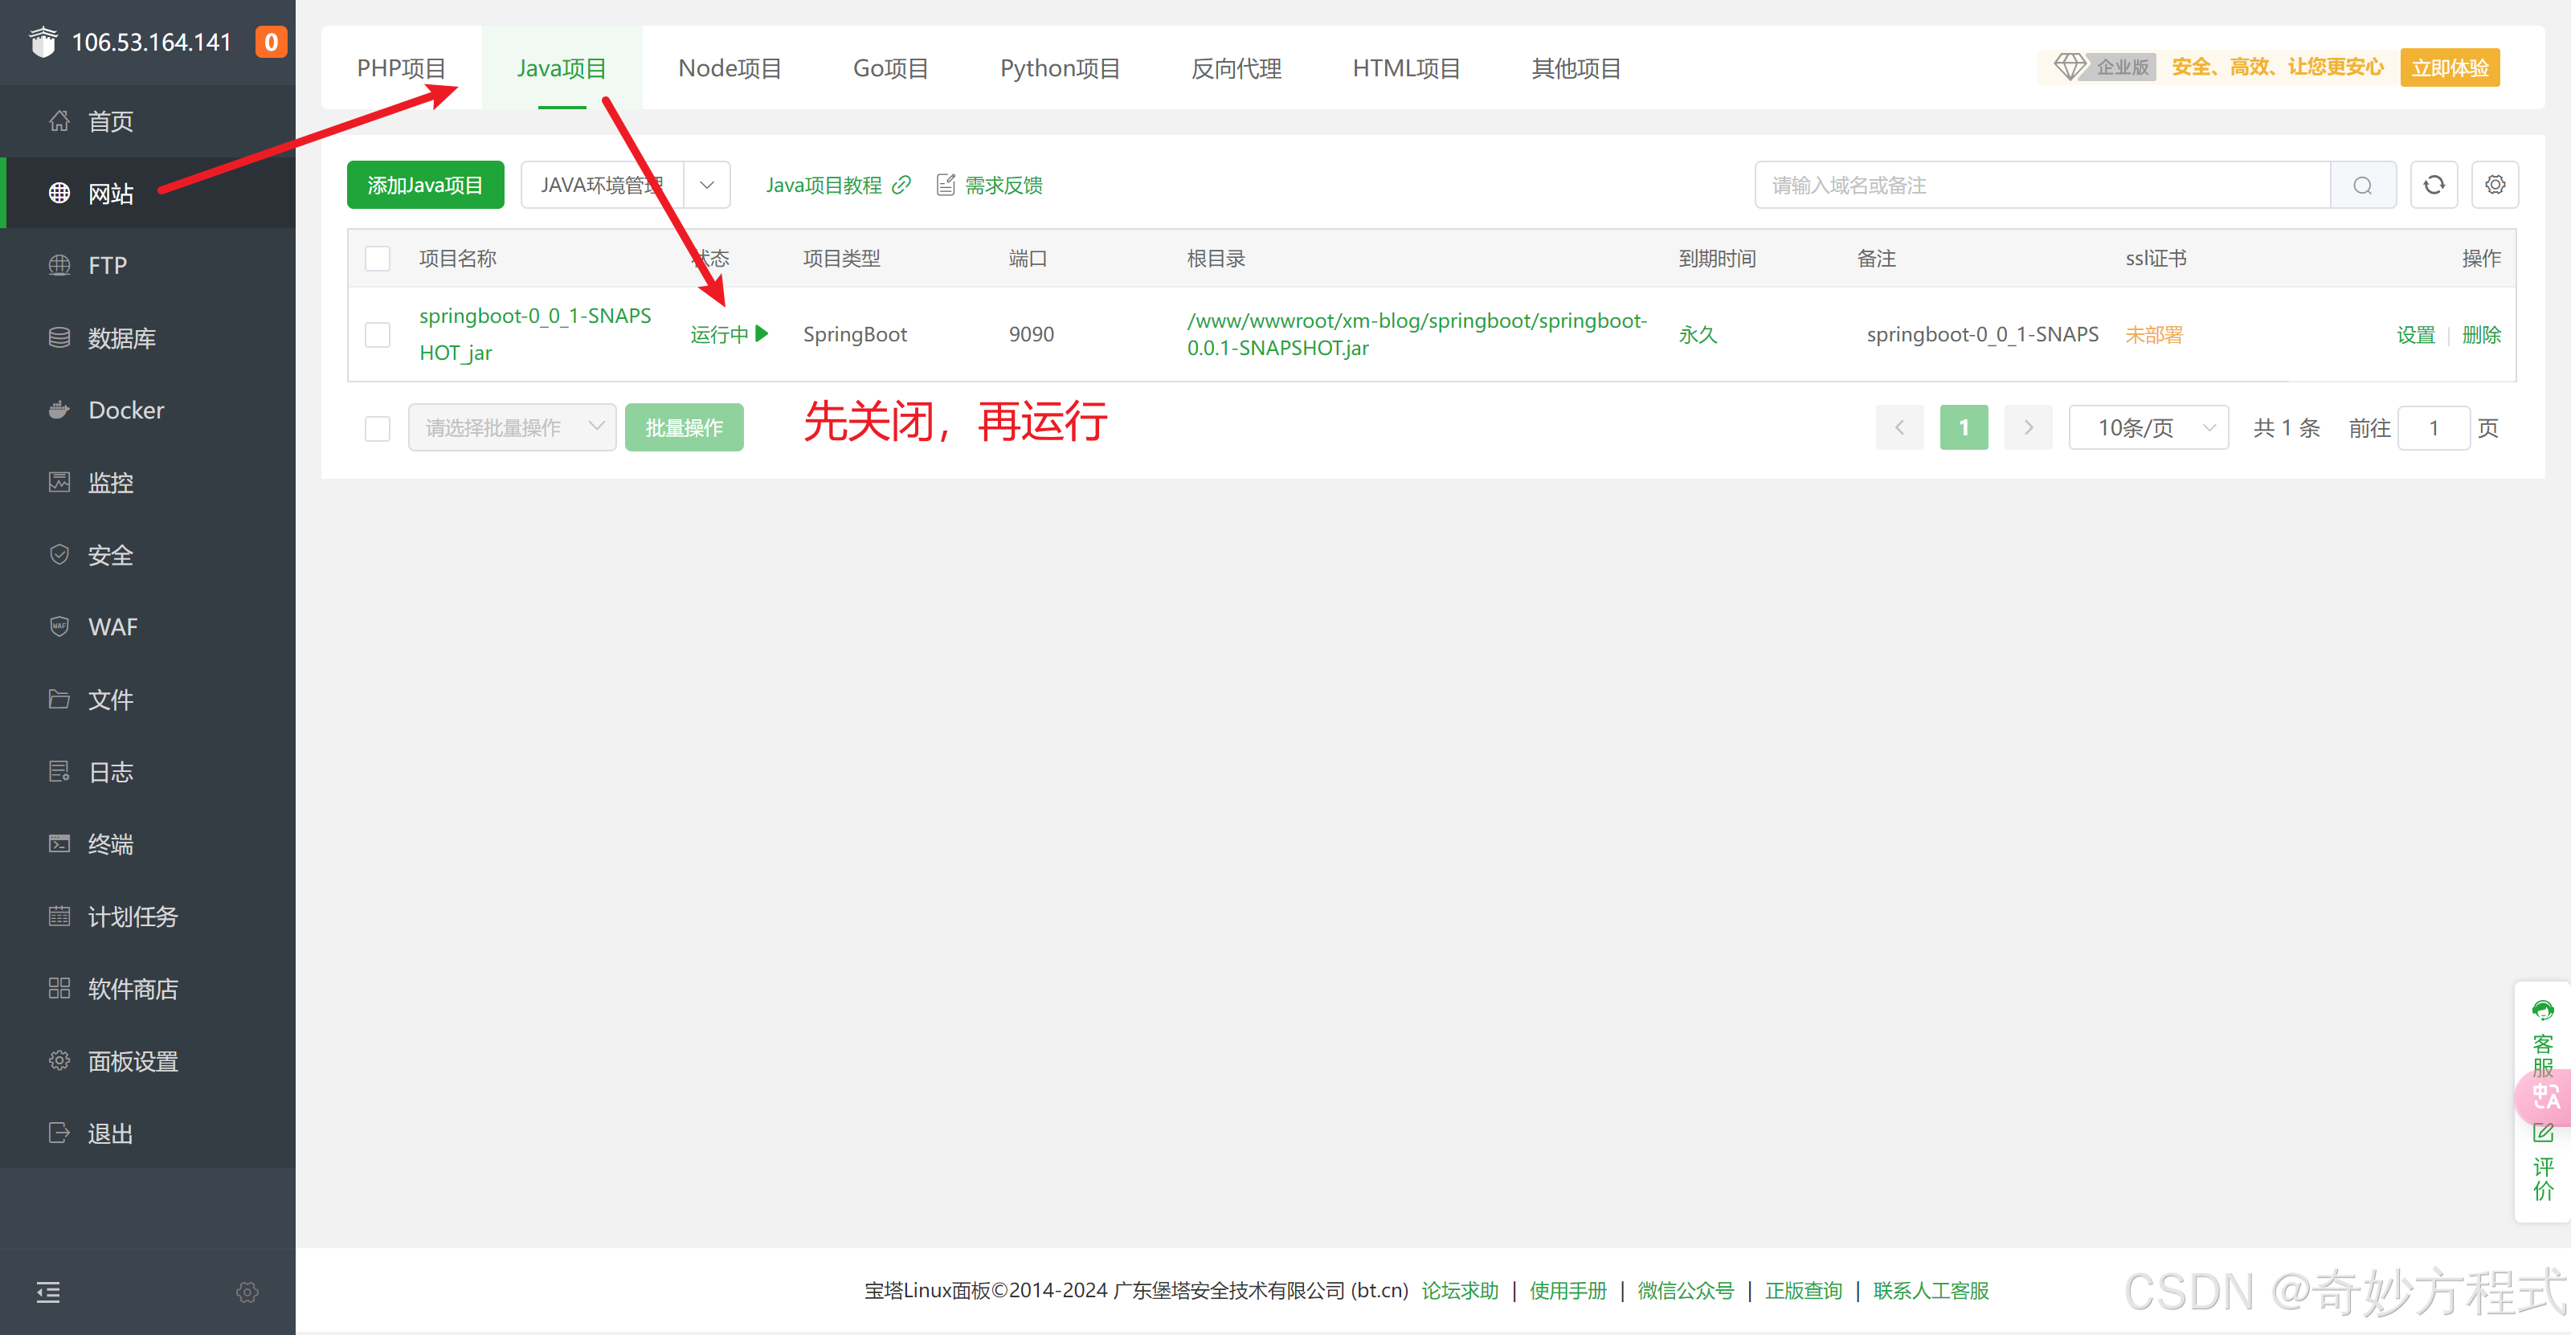Toggle the select-all header checkbox

pos(378,259)
